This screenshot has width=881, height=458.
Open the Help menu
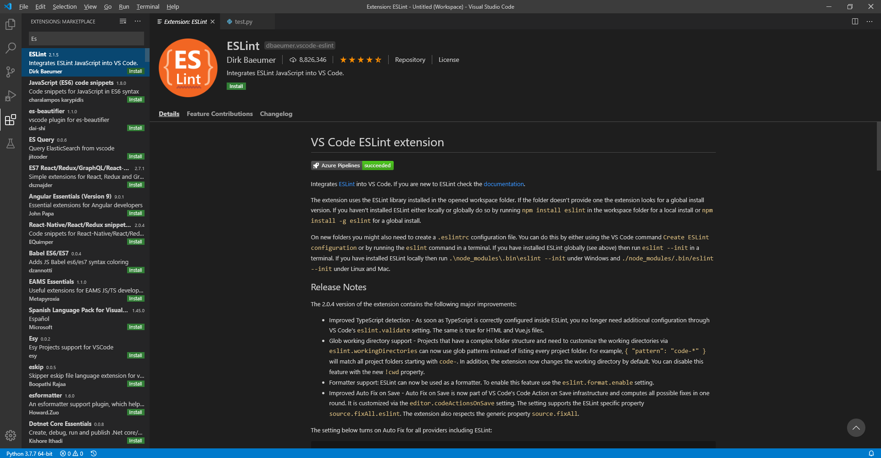pyautogui.click(x=173, y=6)
